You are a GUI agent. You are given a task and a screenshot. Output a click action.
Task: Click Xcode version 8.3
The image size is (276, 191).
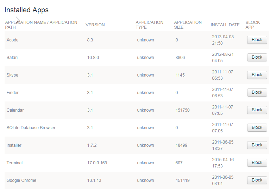(90, 40)
